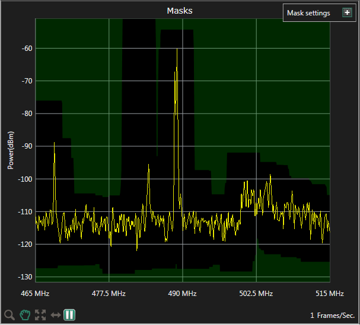Image resolution: width=360 pixels, height=325 pixels.
Task: Click the -60 power axis value
Action: coord(26,48)
